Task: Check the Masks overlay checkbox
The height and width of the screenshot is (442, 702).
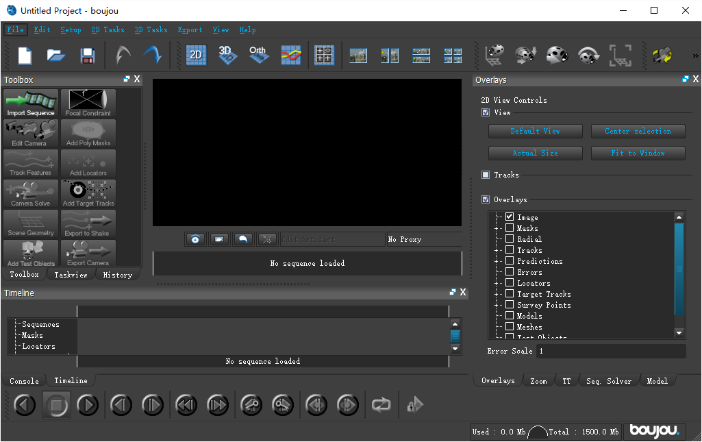Action: [x=510, y=228]
